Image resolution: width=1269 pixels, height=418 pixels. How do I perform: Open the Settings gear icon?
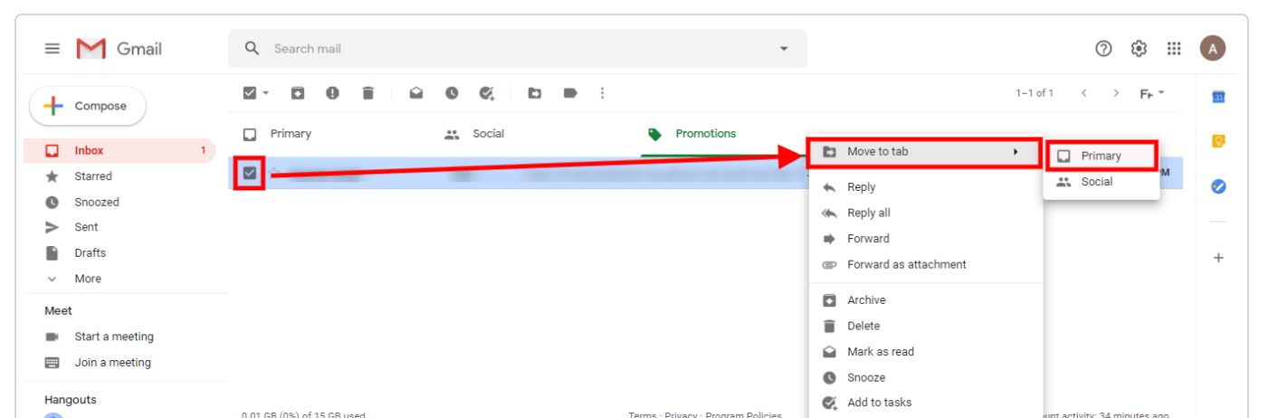1139,49
